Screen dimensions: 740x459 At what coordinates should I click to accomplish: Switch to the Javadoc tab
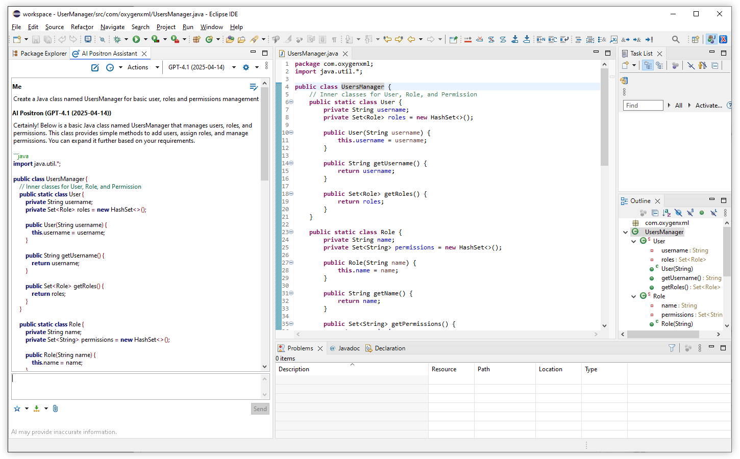click(x=345, y=348)
